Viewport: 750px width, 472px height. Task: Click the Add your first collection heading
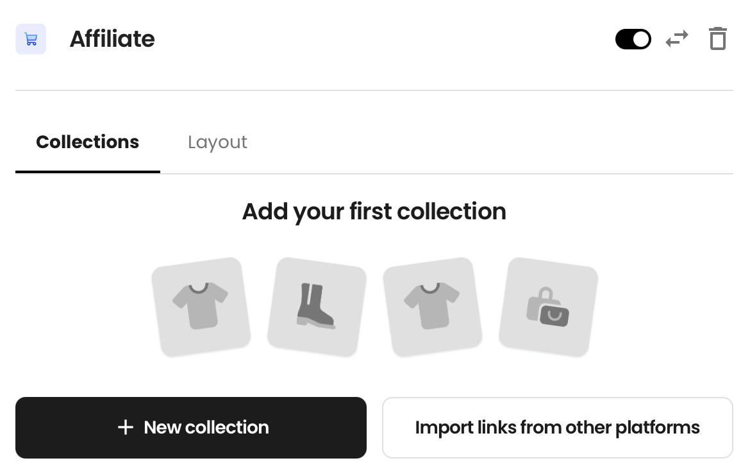click(x=374, y=211)
